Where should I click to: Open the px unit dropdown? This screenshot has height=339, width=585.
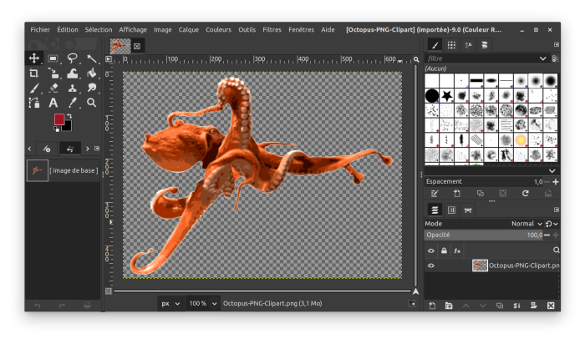[x=170, y=304]
